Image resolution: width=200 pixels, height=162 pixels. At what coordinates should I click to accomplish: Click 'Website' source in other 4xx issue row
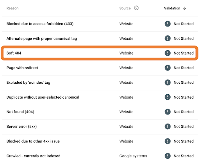(126, 141)
